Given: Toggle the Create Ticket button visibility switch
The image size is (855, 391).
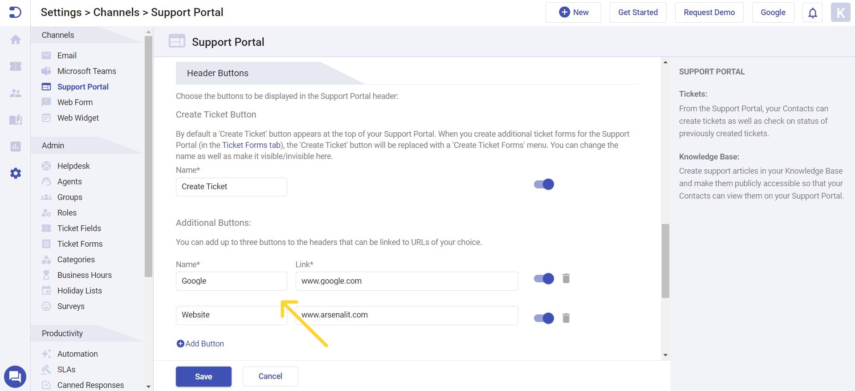Looking at the screenshot, I should click(x=544, y=184).
